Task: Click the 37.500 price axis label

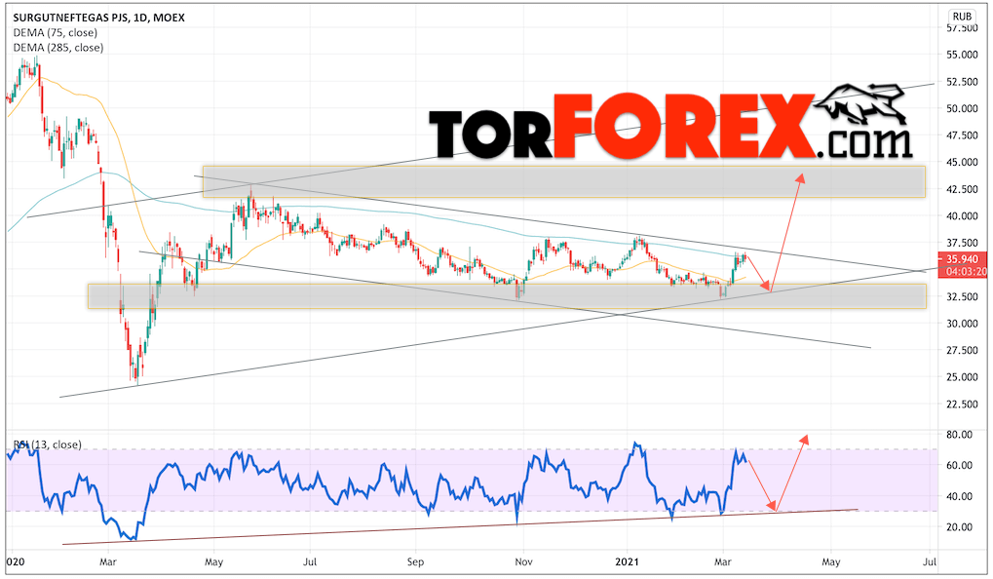Action: click(x=962, y=243)
